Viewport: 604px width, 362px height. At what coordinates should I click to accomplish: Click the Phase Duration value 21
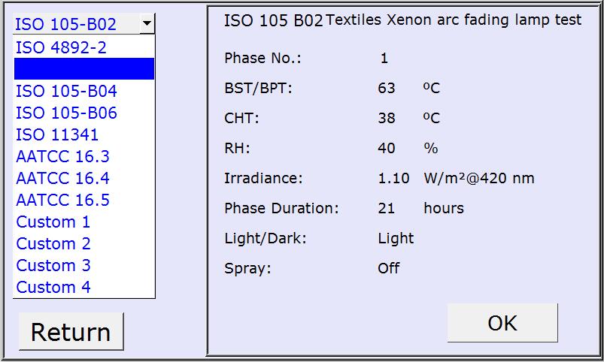pyautogui.click(x=386, y=209)
